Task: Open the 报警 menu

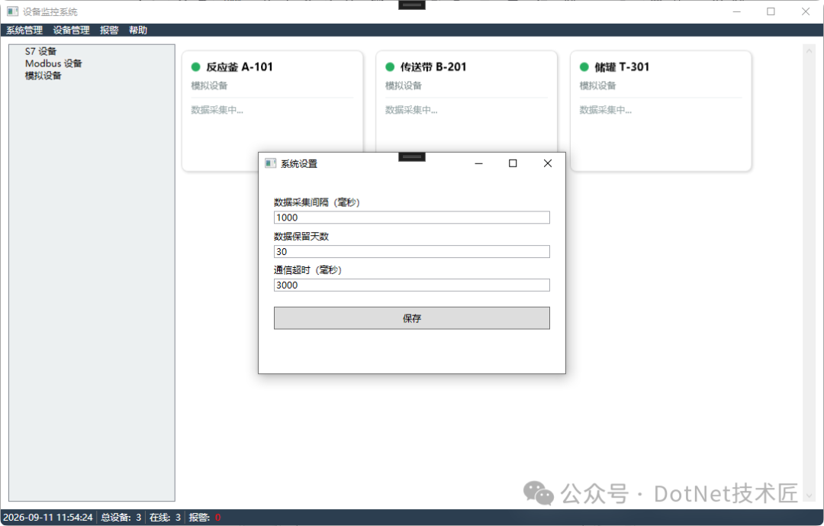Action: coord(109,30)
